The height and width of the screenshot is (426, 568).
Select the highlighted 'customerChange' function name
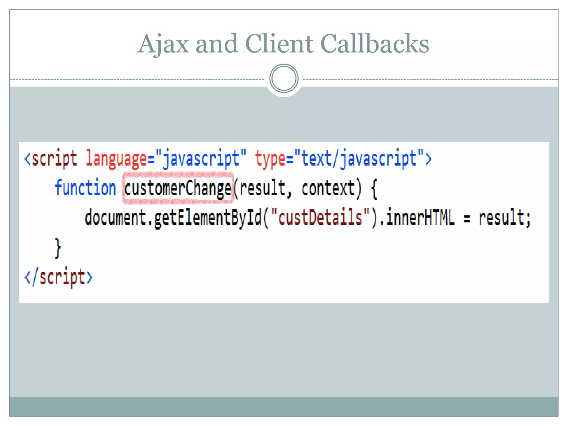click(x=178, y=188)
